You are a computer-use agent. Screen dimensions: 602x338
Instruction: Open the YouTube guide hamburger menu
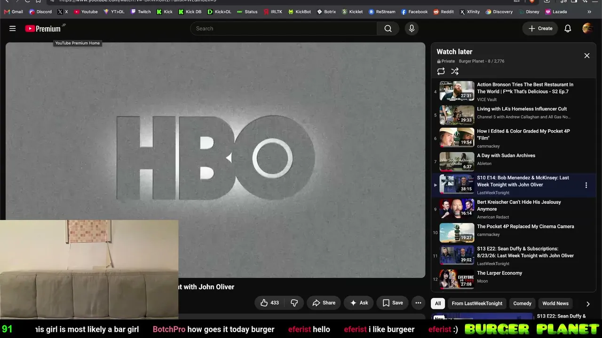[x=13, y=29]
